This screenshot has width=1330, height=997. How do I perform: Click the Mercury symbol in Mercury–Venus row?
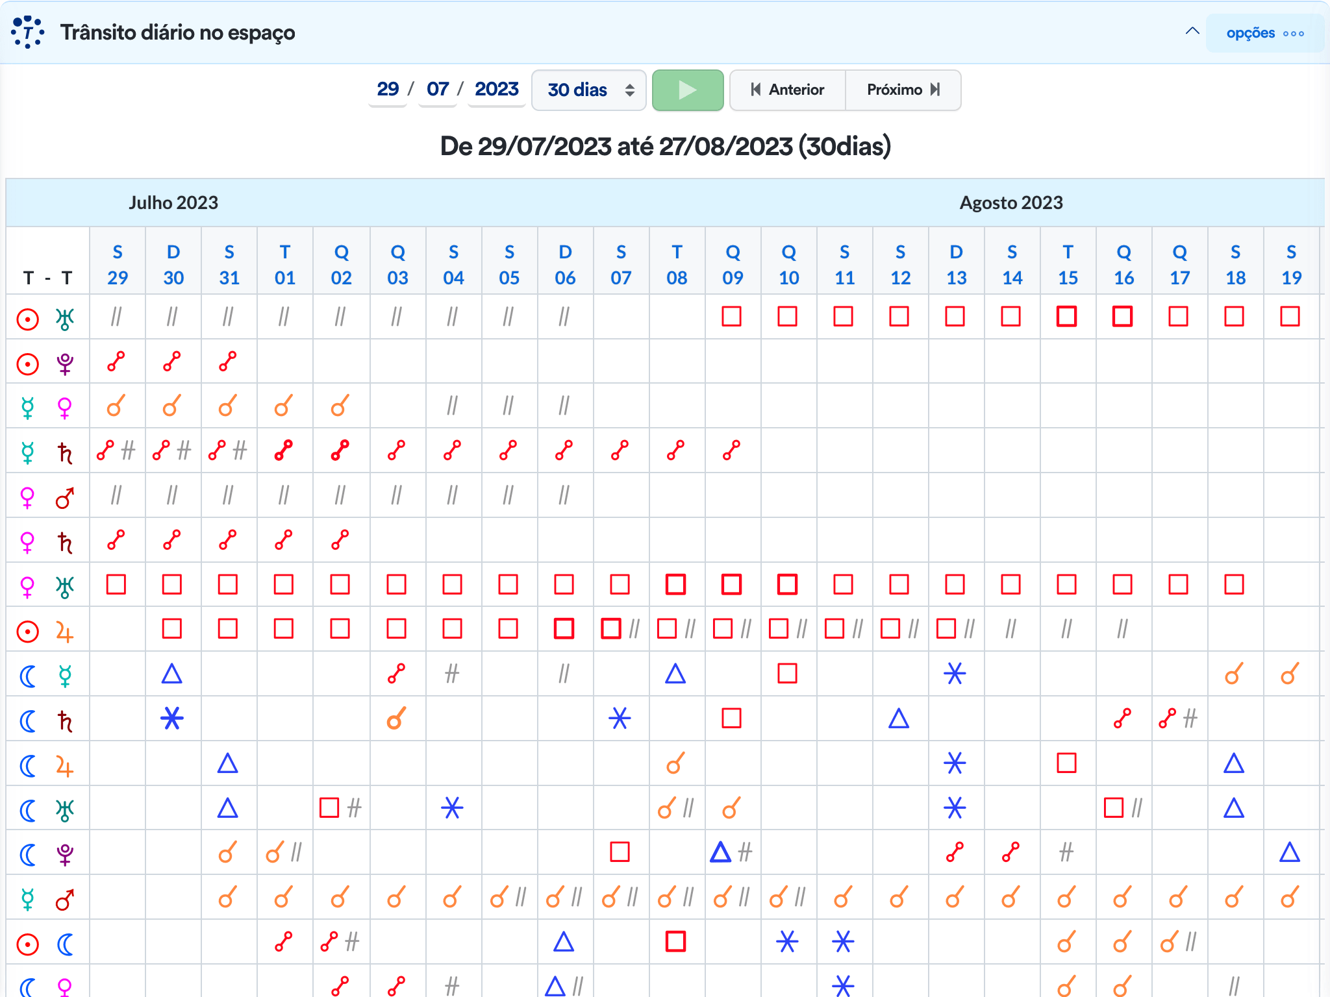28,408
